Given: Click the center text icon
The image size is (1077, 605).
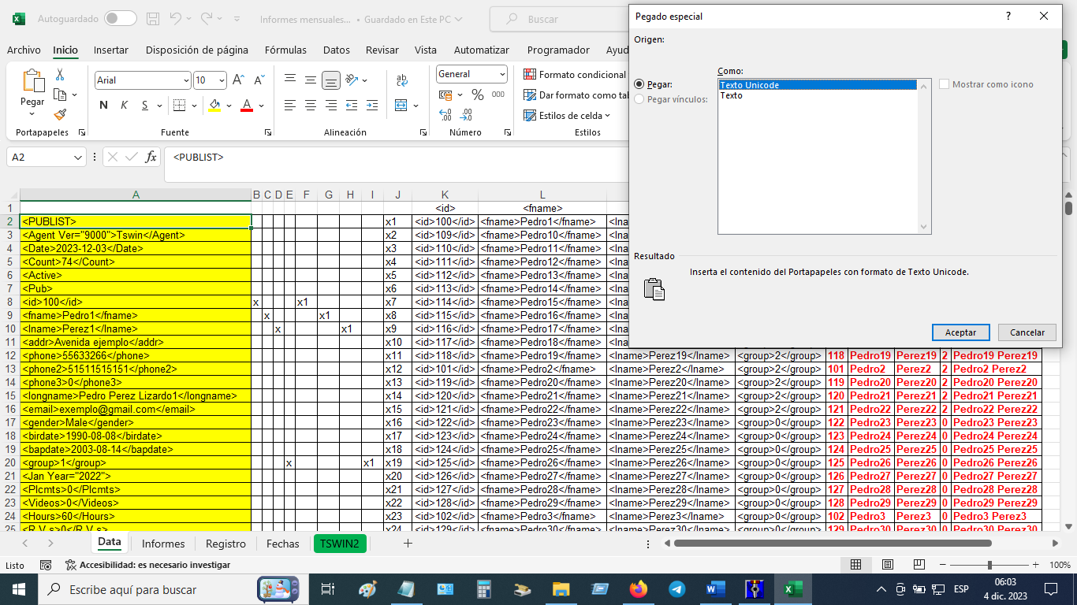Looking at the screenshot, I should [x=311, y=105].
